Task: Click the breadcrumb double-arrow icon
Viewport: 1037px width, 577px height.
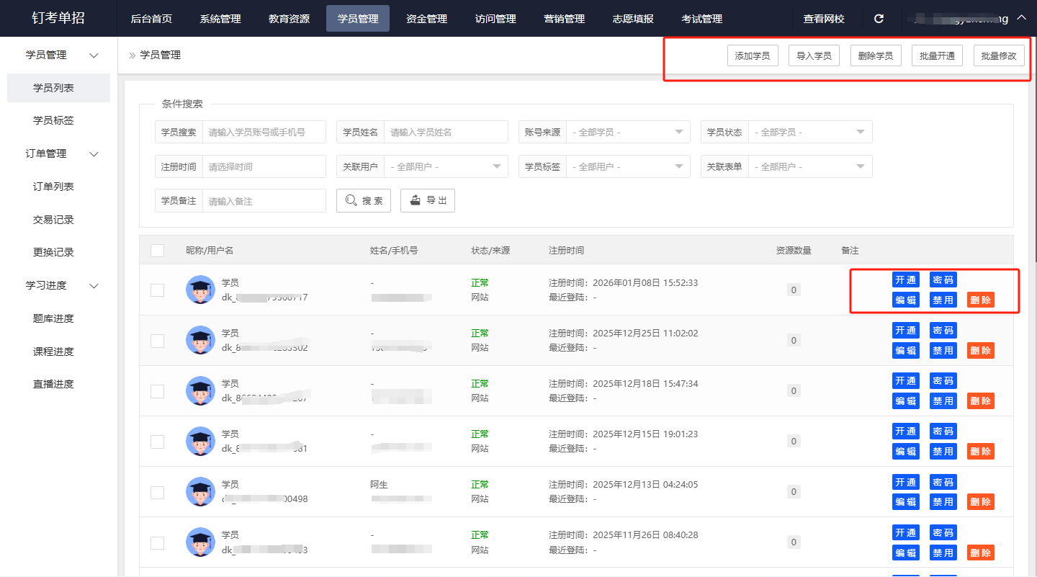Action: 132,55
